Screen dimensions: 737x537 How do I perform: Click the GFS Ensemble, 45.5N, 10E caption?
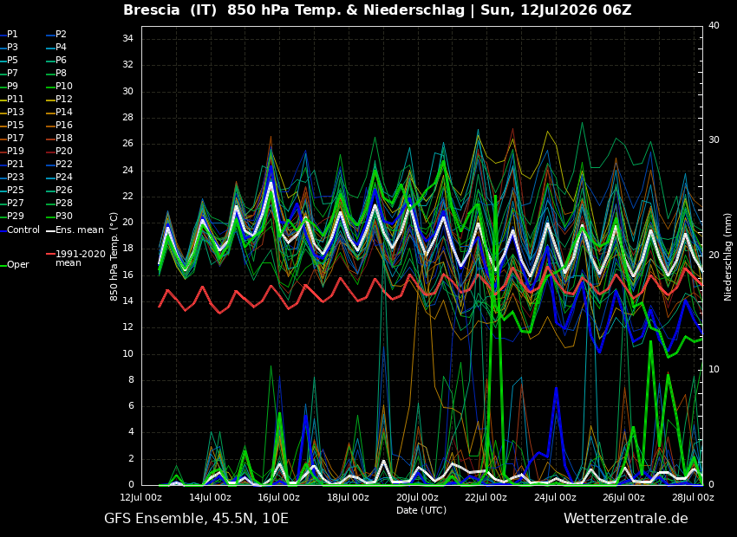(x=196, y=519)
